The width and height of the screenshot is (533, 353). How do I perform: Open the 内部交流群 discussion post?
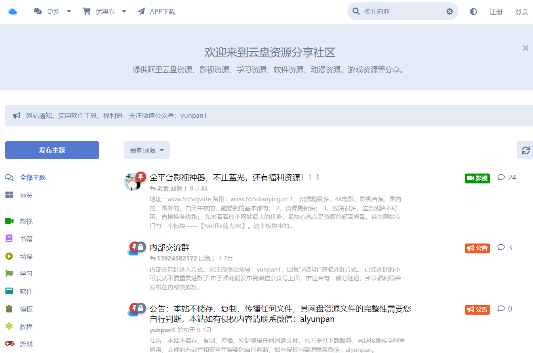click(x=169, y=247)
